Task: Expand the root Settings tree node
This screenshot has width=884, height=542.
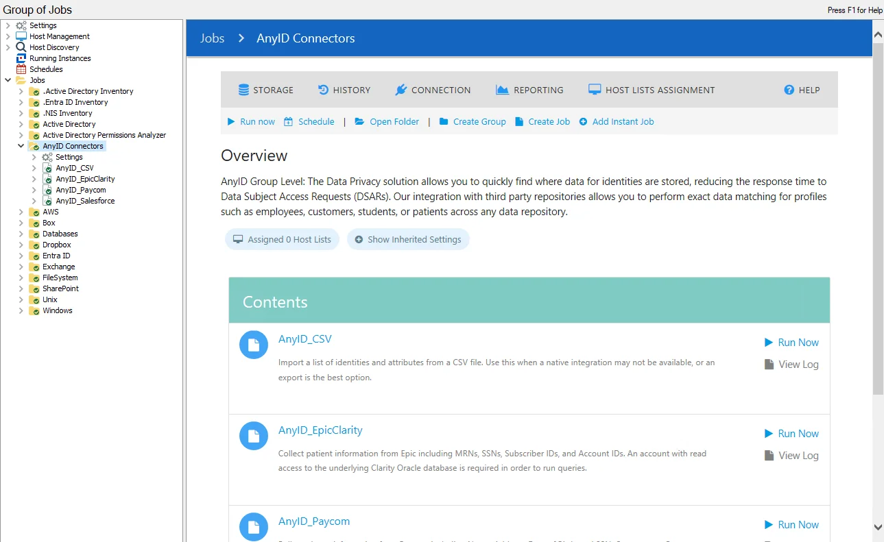Action: click(8, 25)
